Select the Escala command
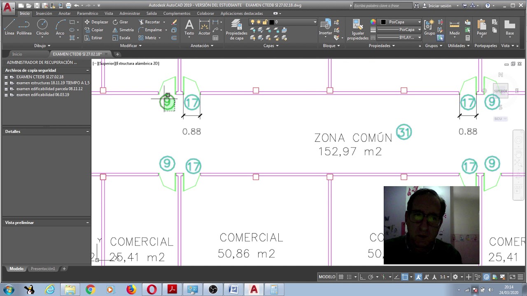The image size is (527, 296). [121, 37]
